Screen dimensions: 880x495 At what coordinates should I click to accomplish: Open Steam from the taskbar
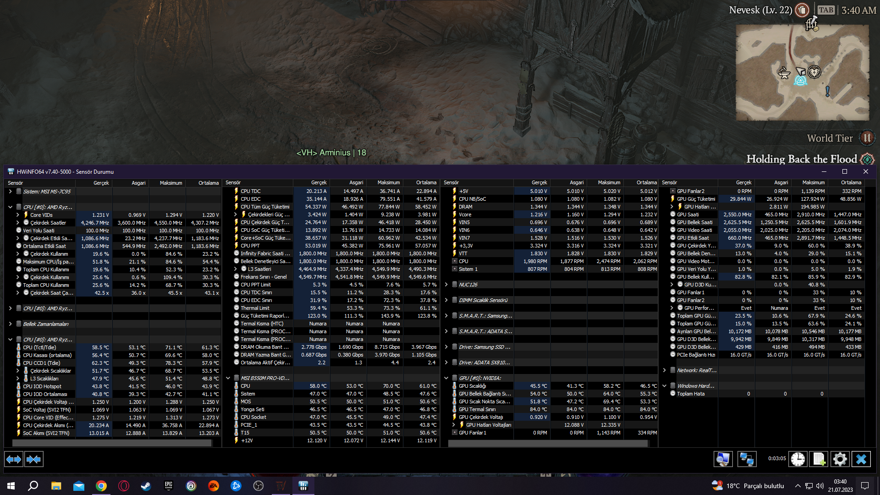[146, 486]
